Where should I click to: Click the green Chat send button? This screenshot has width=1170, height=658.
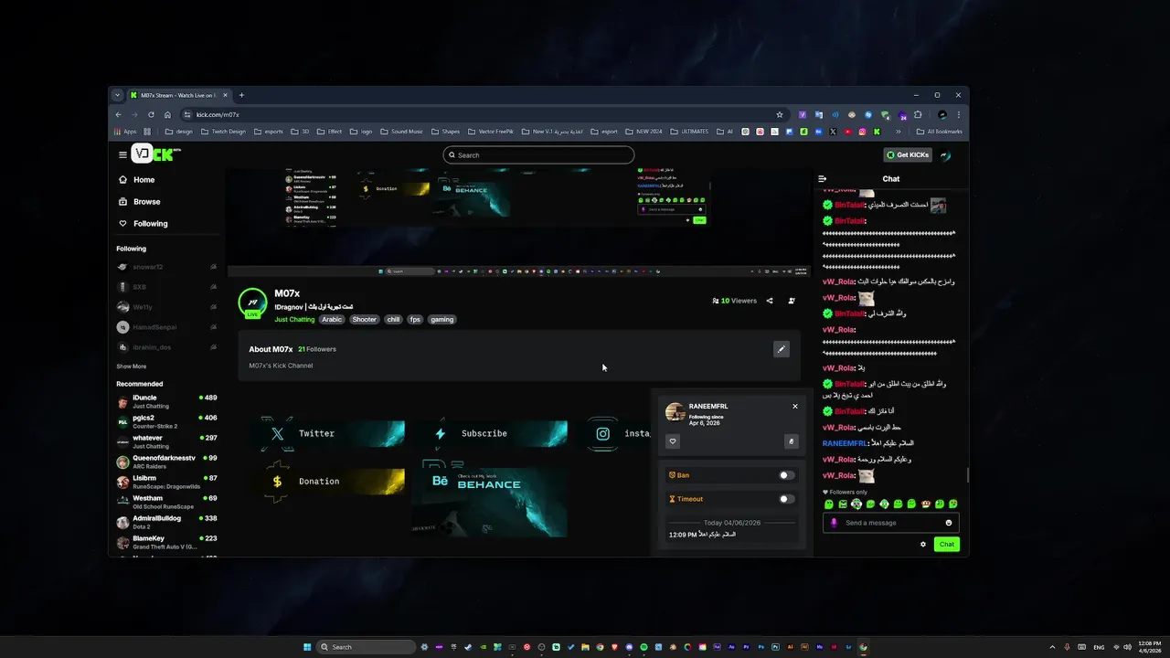tap(947, 545)
